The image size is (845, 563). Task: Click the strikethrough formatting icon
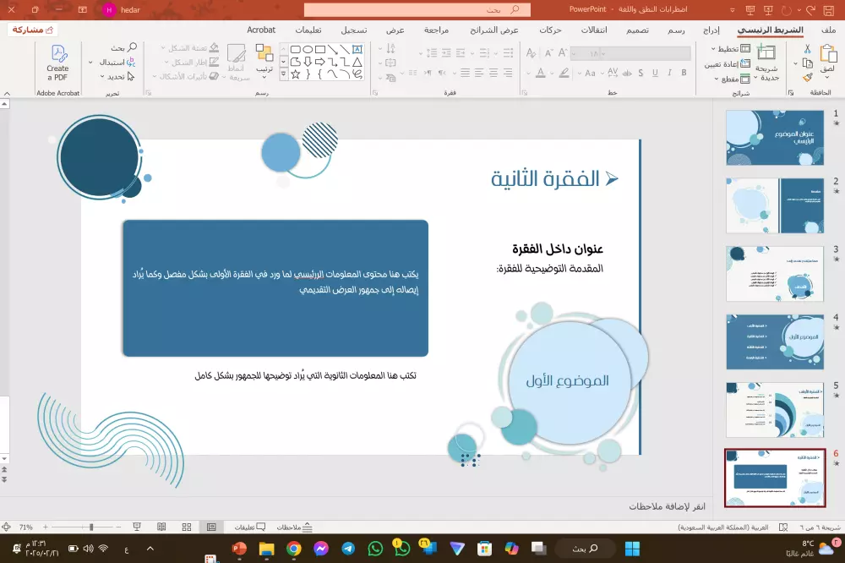pyautogui.click(x=626, y=73)
